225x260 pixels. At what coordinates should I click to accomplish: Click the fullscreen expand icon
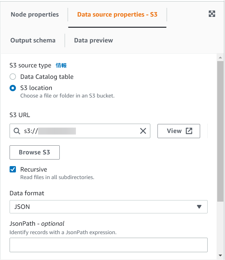click(212, 14)
